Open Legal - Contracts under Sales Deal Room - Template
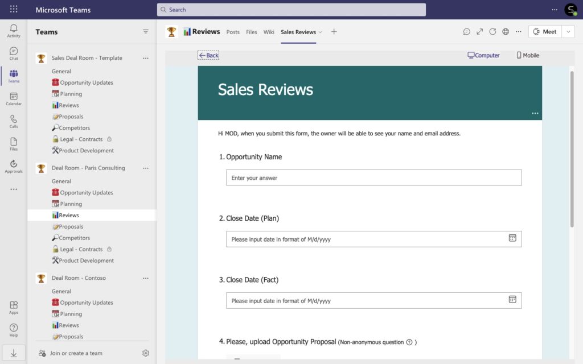 coord(77,139)
